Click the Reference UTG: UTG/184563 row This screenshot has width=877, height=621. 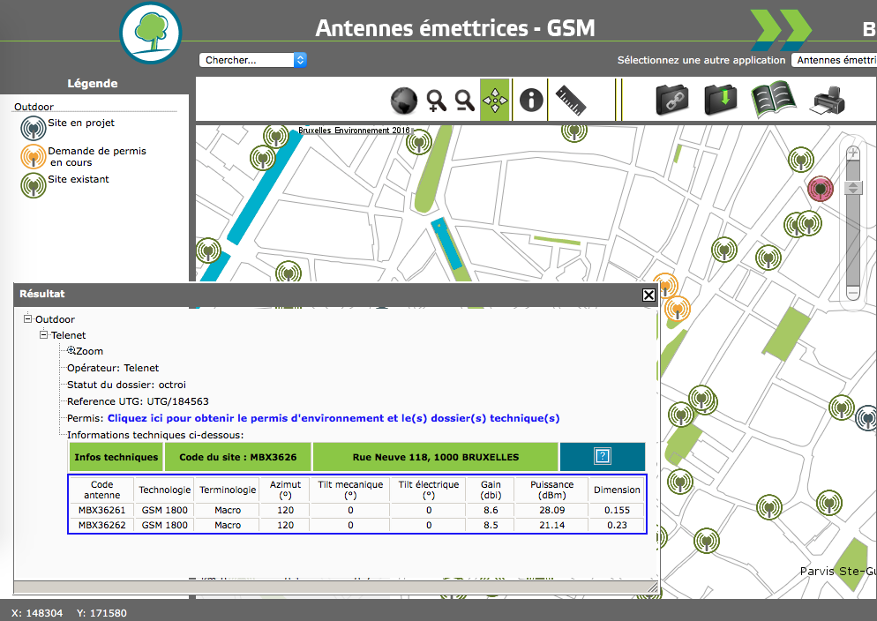pyautogui.click(x=138, y=401)
